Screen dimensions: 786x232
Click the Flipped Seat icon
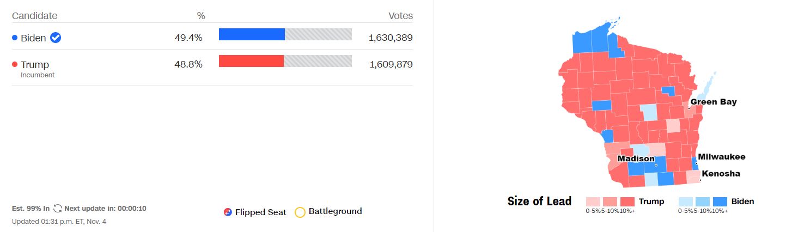[x=228, y=212]
